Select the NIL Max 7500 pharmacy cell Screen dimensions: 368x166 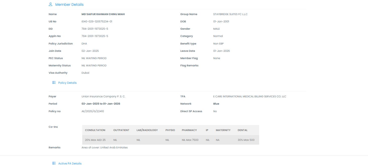click(190, 140)
